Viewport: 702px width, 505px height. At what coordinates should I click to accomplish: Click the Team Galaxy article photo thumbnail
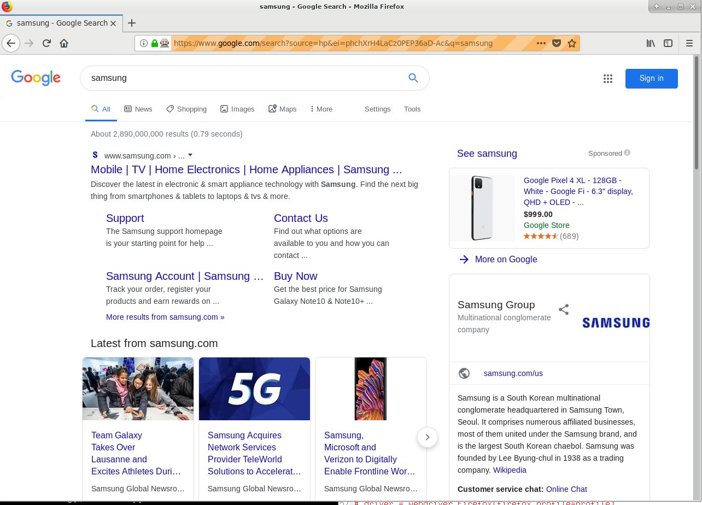pyautogui.click(x=138, y=389)
